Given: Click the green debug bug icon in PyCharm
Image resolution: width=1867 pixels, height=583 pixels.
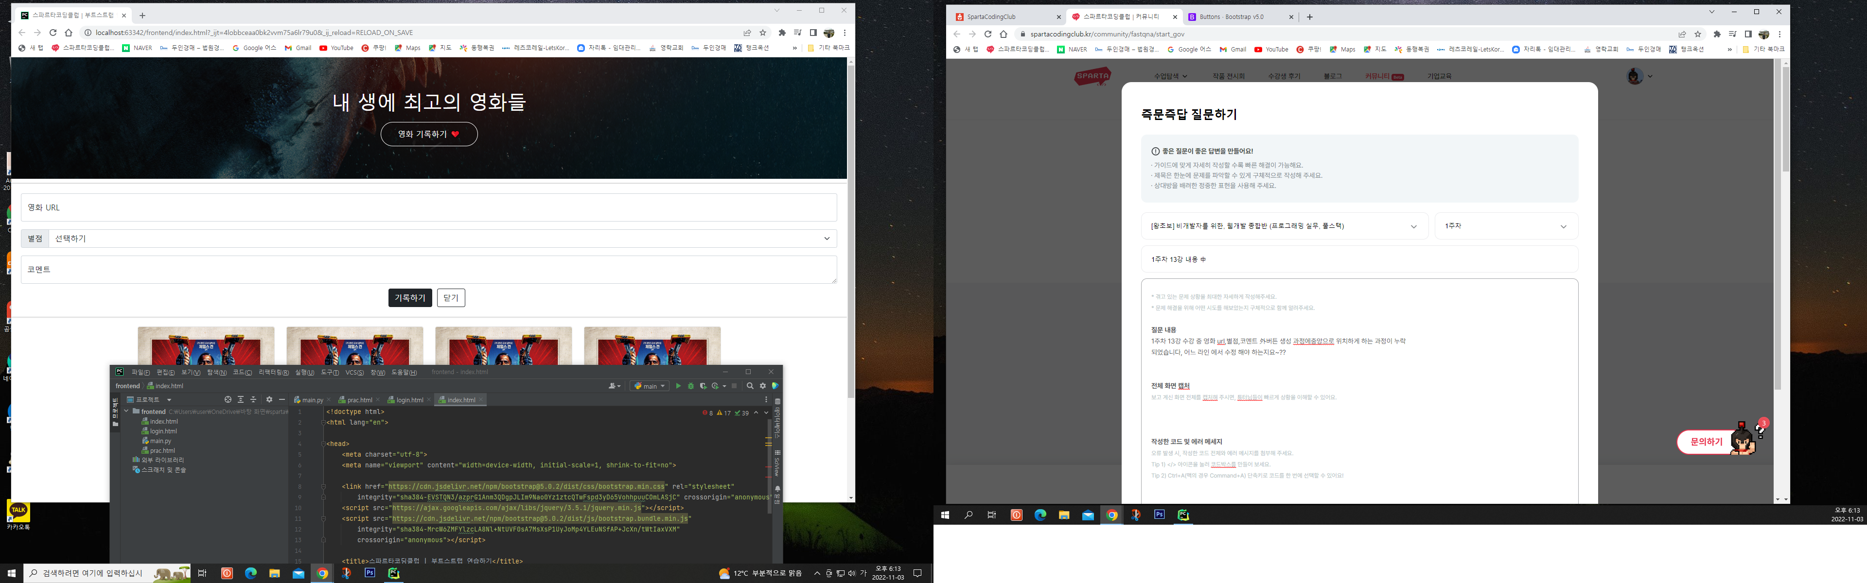Looking at the screenshot, I should click(691, 386).
